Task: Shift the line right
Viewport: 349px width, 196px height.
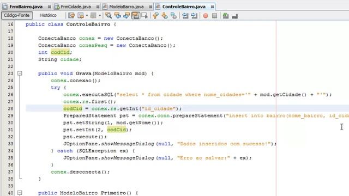Action: tap(194, 15)
